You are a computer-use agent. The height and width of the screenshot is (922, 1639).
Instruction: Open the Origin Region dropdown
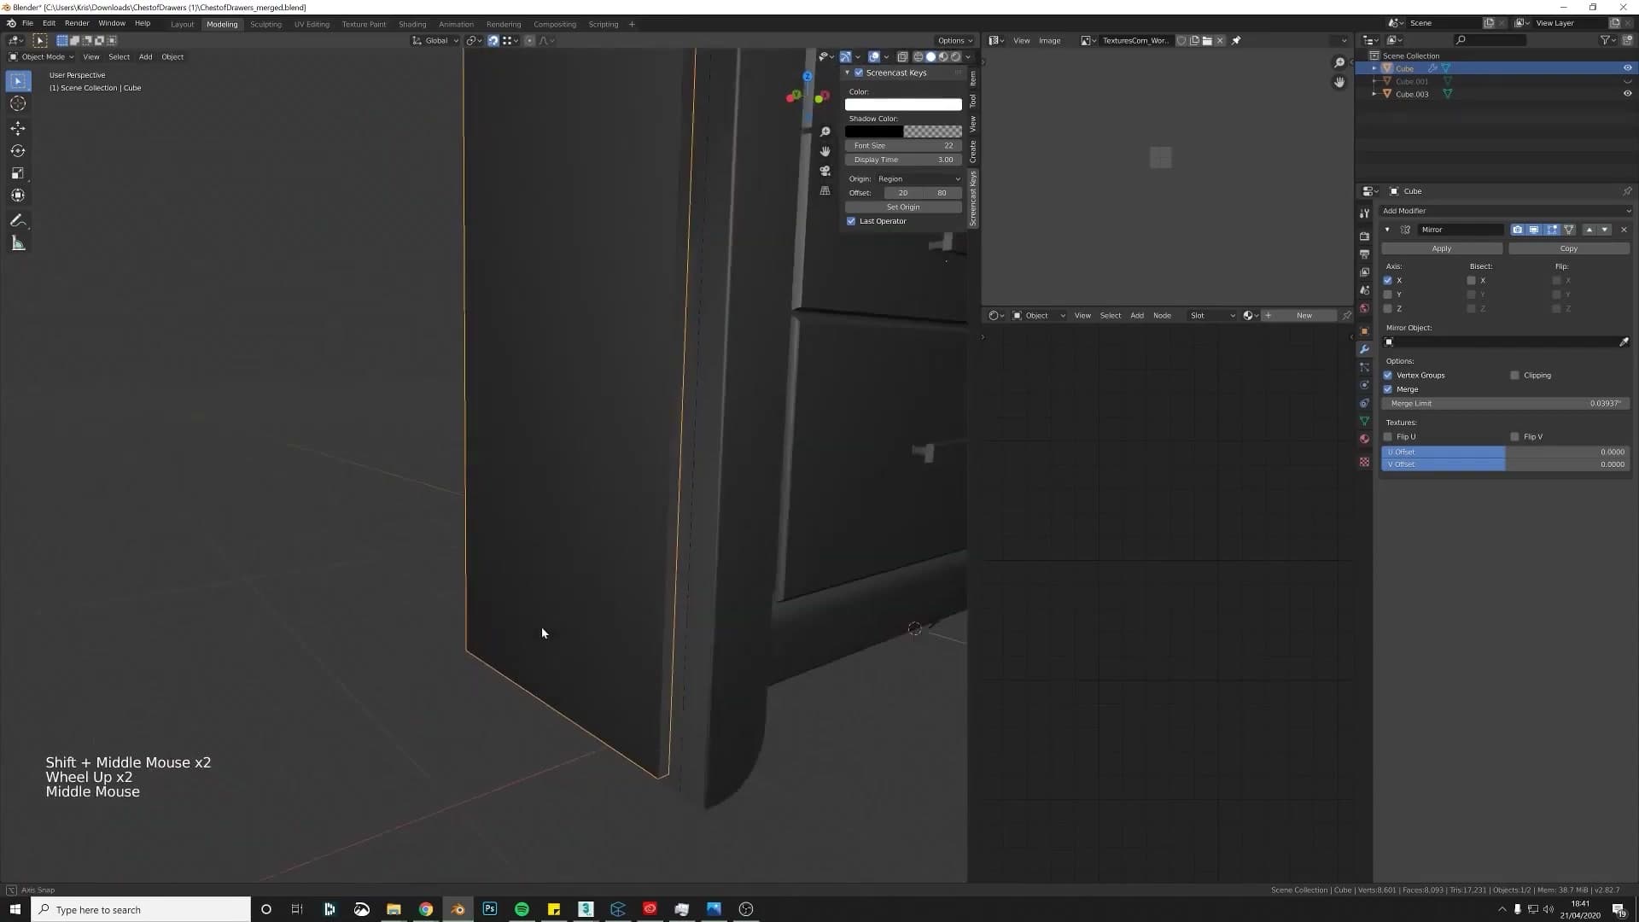point(919,178)
